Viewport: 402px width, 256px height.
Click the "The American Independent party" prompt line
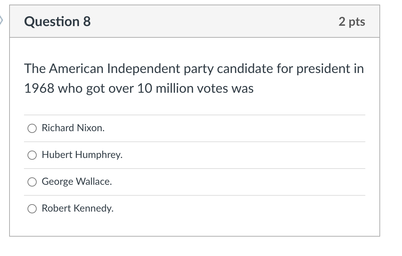coord(194,69)
